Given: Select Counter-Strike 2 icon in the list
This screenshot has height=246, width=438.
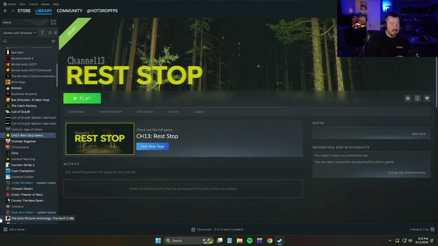Looking at the screenshot, I should click(8, 165).
